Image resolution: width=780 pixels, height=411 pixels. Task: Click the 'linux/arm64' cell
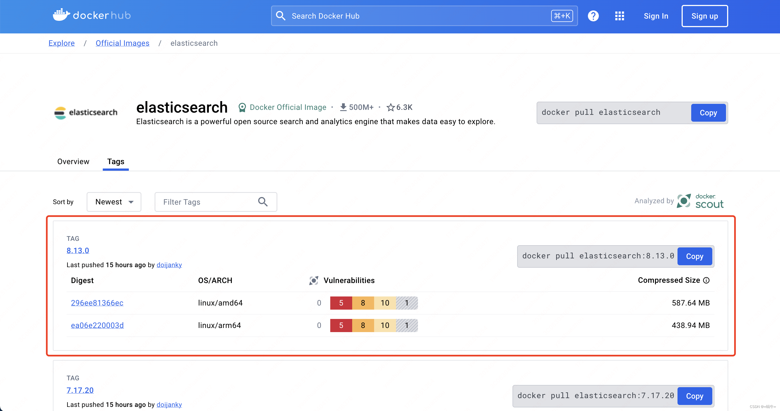(x=220, y=325)
